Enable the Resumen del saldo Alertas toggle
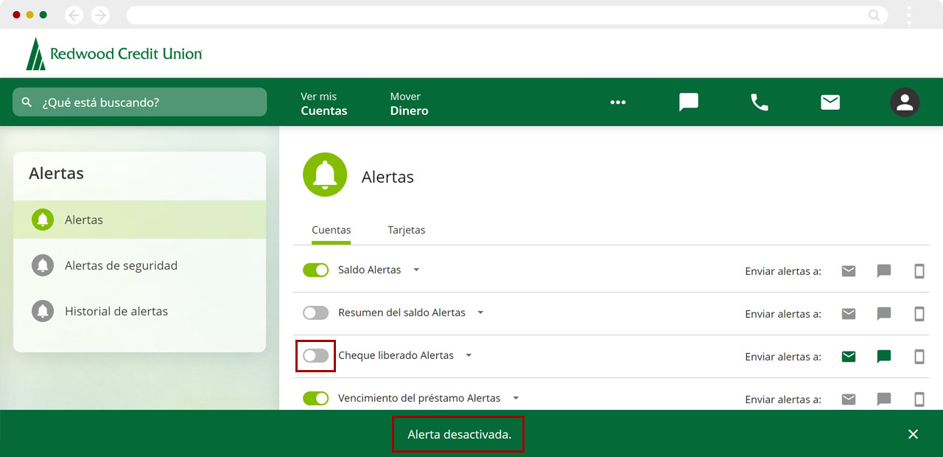 tap(315, 313)
